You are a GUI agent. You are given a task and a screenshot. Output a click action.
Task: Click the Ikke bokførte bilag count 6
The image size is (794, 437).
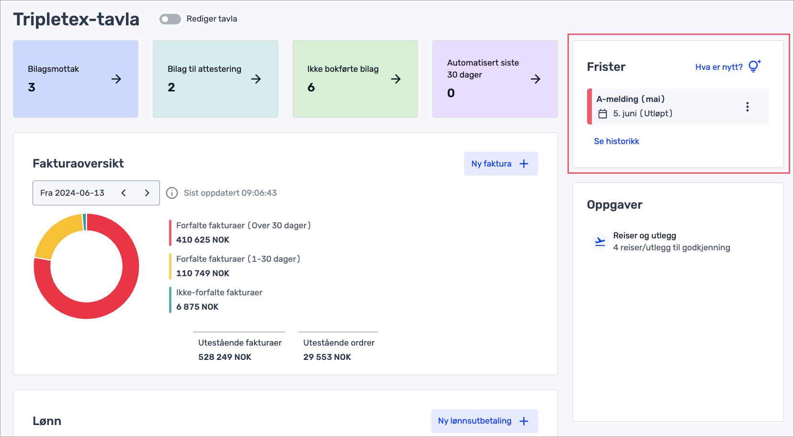(311, 87)
